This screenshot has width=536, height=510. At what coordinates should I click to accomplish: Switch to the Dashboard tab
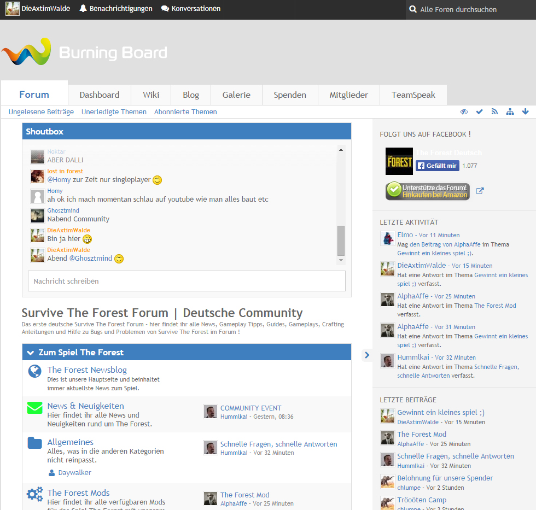[99, 95]
